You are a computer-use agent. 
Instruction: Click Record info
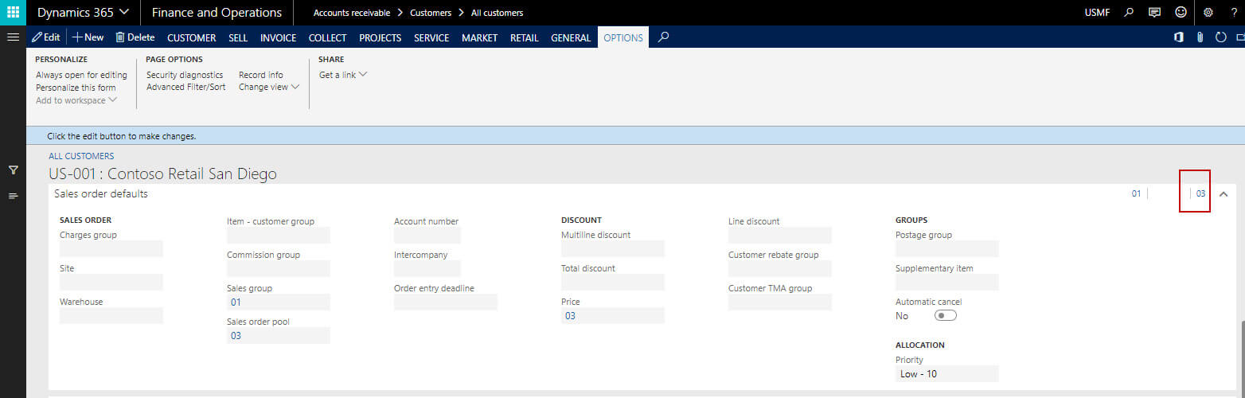[x=261, y=75]
